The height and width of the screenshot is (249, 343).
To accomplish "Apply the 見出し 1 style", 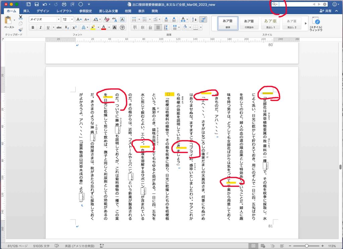I will coord(270,23).
